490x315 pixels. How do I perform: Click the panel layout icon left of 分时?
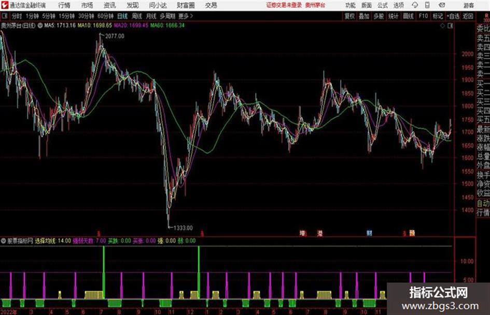(4, 16)
